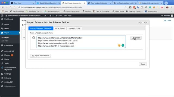Viewport: 174px width, 97px height.
Task: Open Users in the WordPress sidebar
Action: pyautogui.click(x=10, y=59)
